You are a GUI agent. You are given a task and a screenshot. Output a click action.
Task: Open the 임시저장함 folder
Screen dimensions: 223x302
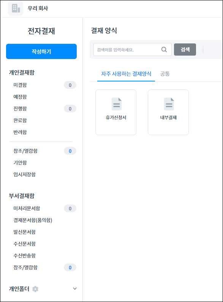coord(24,174)
